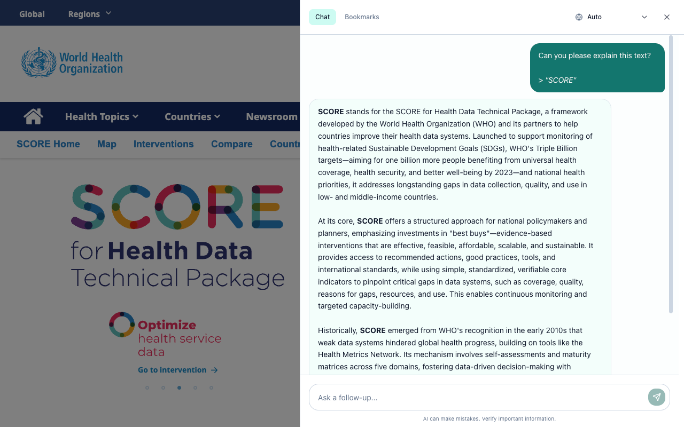Image resolution: width=684 pixels, height=427 pixels.
Task: Open the Newsroom menu
Action: tap(271, 116)
